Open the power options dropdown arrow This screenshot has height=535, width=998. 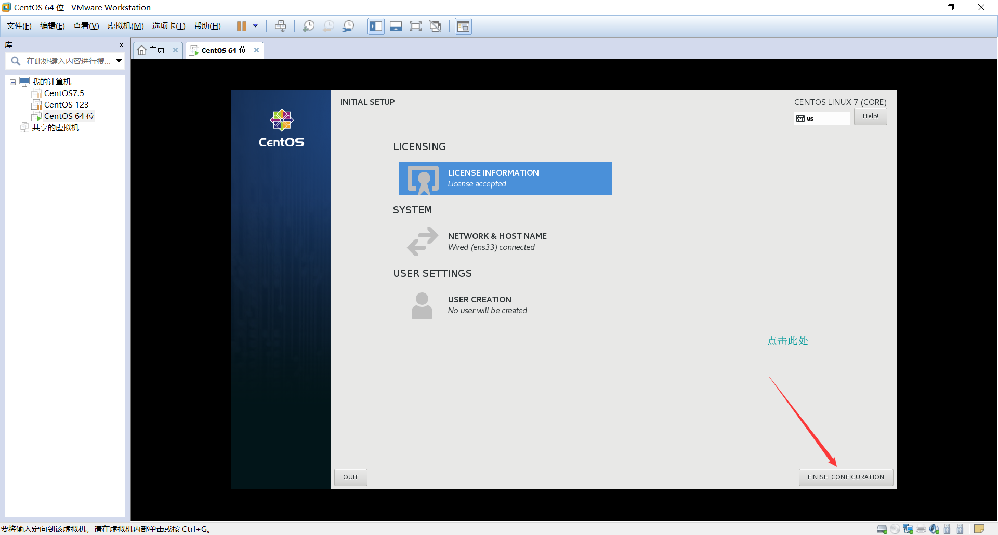coord(255,26)
